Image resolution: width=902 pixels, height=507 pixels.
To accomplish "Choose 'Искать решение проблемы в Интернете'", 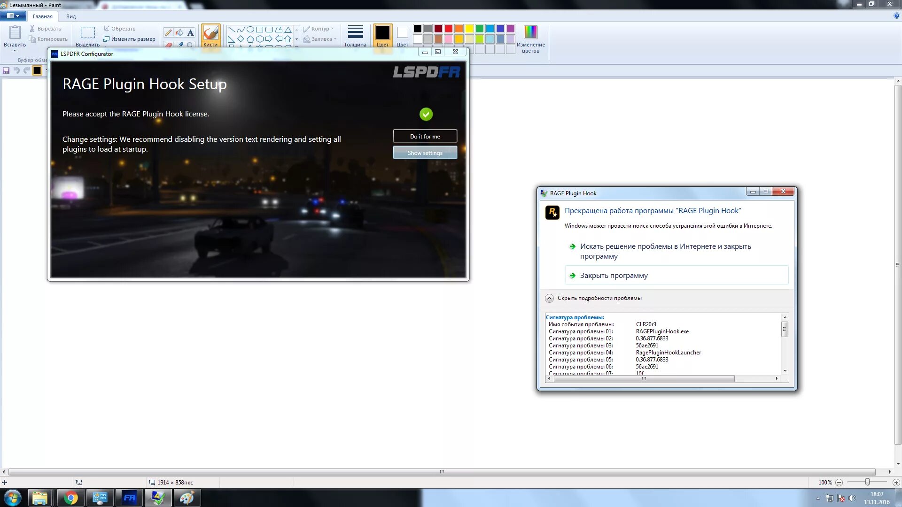I will click(x=665, y=251).
